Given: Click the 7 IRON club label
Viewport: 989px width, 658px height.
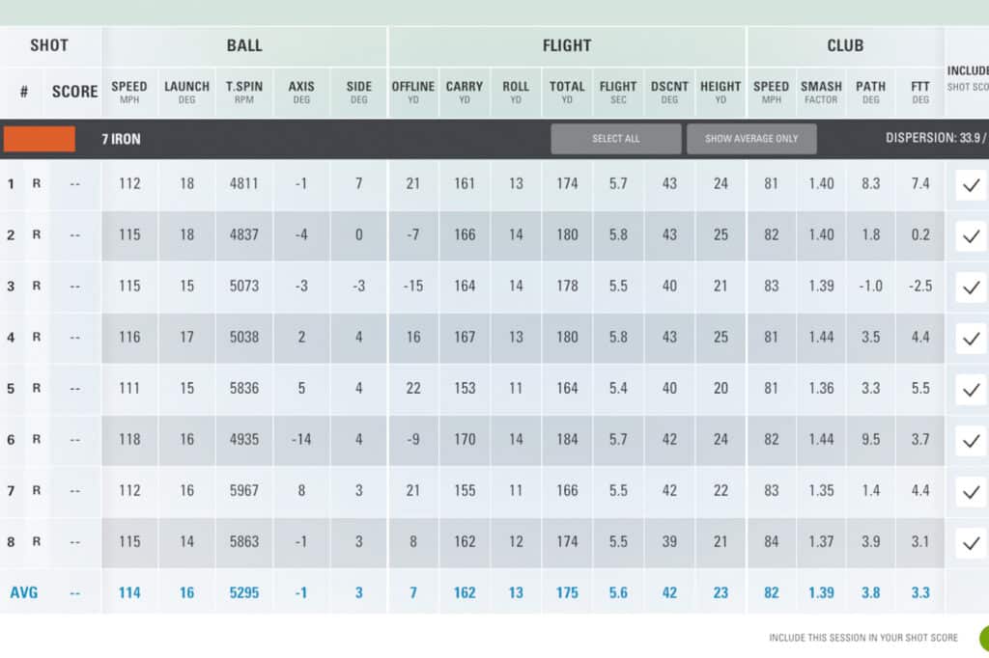Looking at the screenshot, I should point(121,139).
